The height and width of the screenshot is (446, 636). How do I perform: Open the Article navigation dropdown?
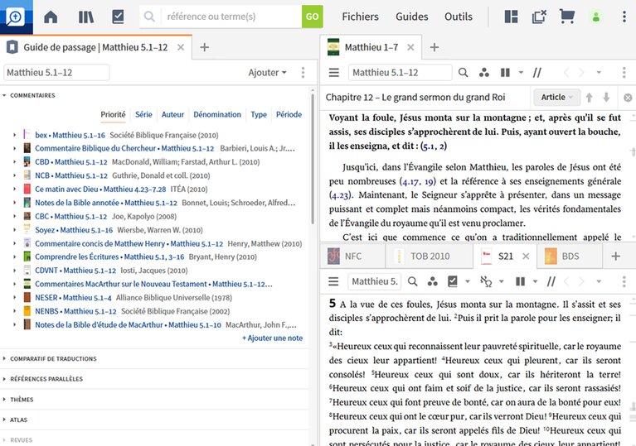(x=556, y=97)
